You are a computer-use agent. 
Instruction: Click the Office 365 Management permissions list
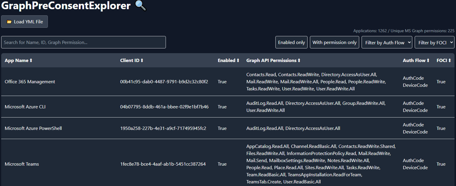tap(316, 81)
